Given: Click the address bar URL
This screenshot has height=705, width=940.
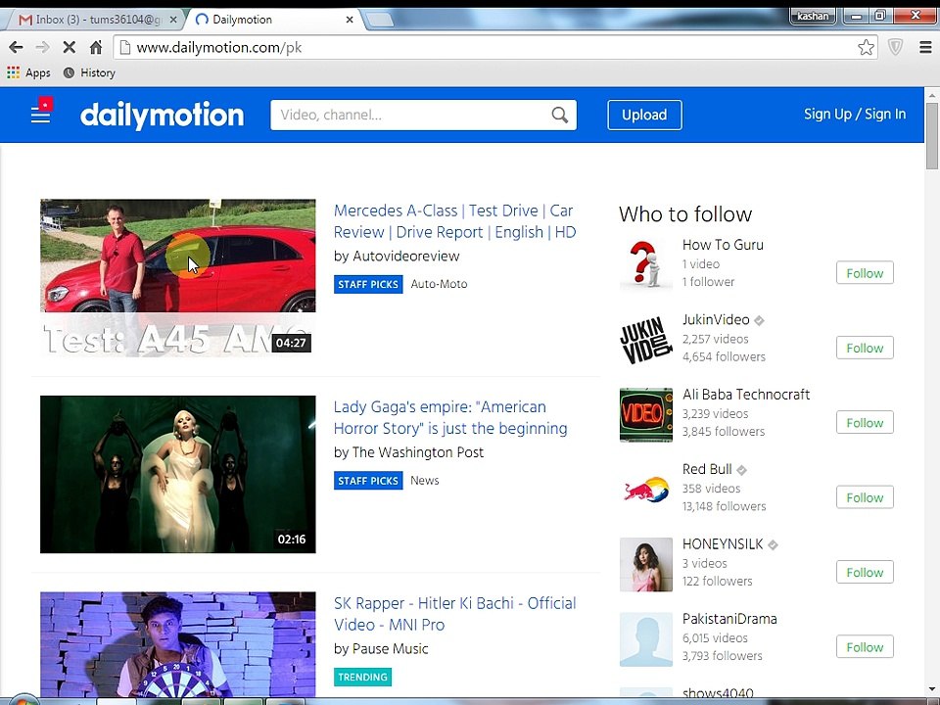Looking at the screenshot, I should click(x=218, y=47).
